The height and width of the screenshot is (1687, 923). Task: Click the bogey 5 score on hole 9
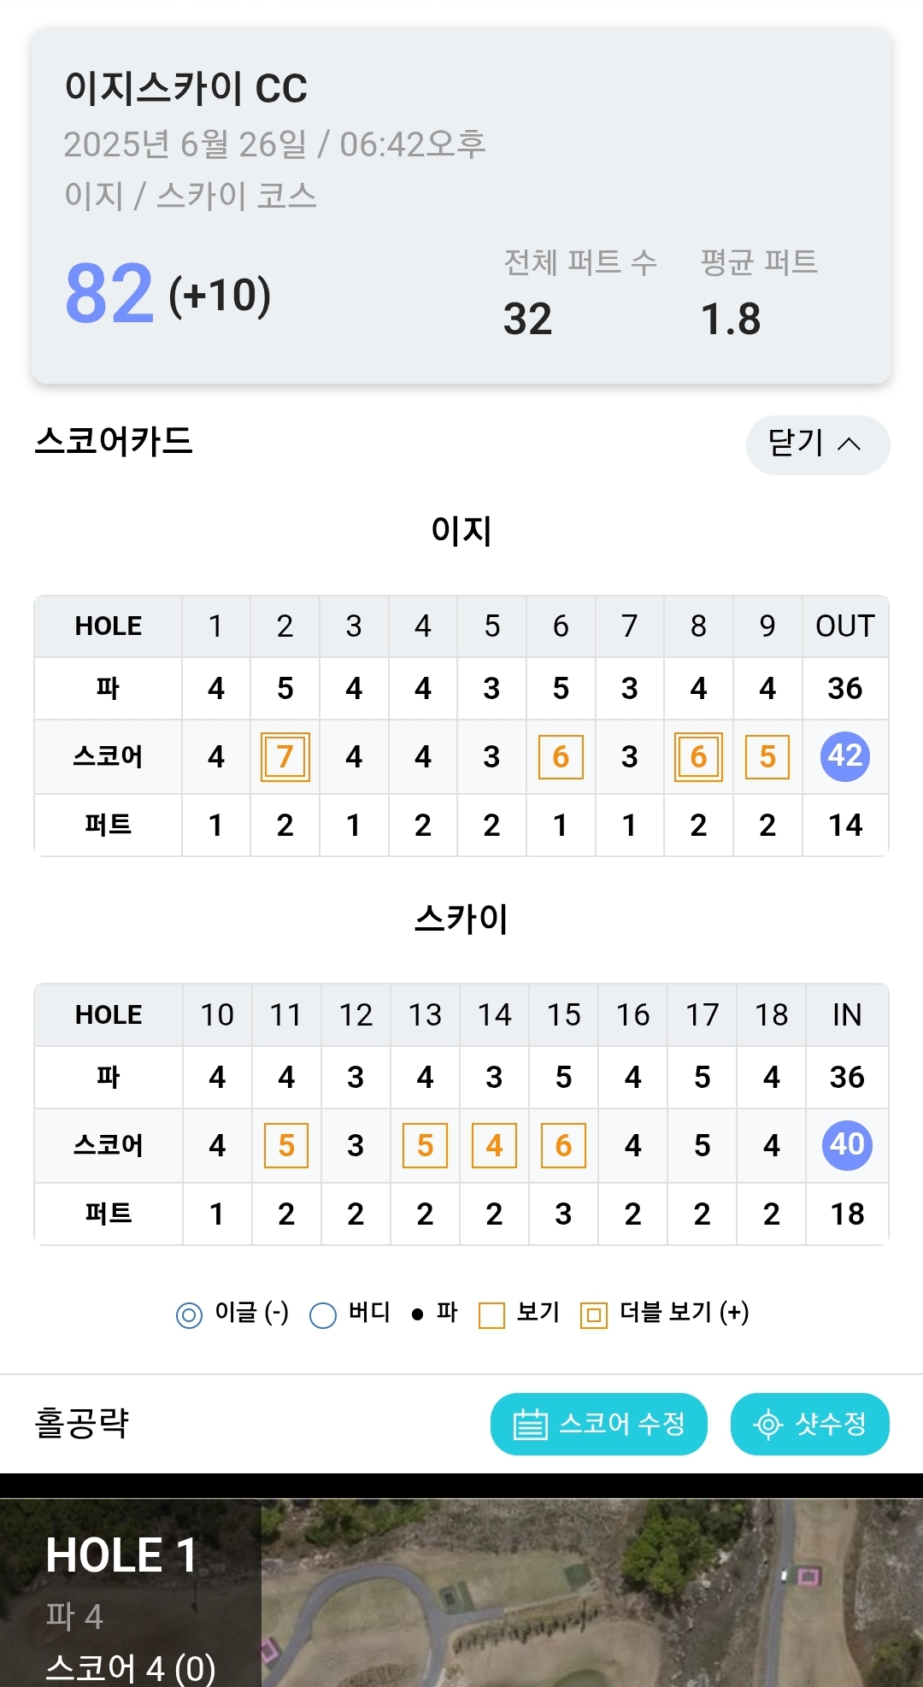pyautogui.click(x=767, y=757)
